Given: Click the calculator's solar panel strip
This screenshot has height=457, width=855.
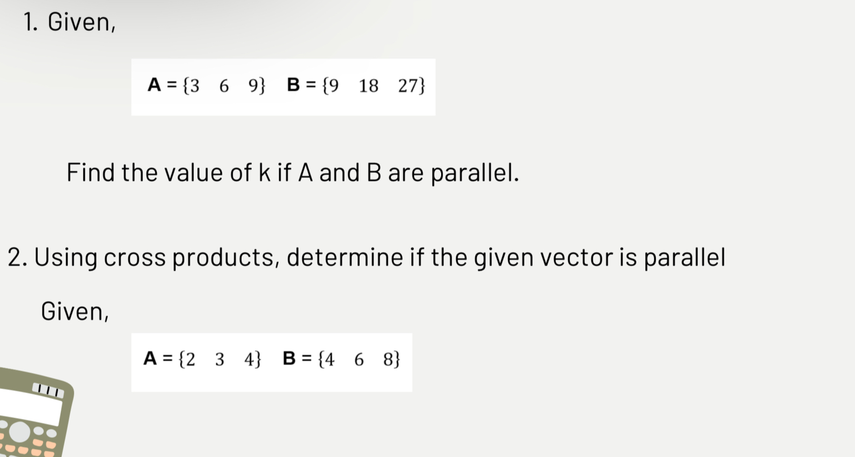Looking at the screenshot, I should click(48, 390).
